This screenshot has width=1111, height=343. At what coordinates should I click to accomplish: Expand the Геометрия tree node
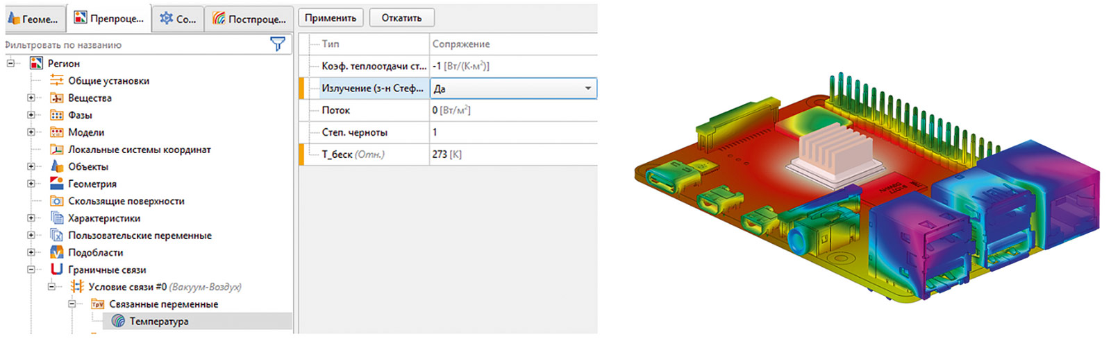point(31,184)
